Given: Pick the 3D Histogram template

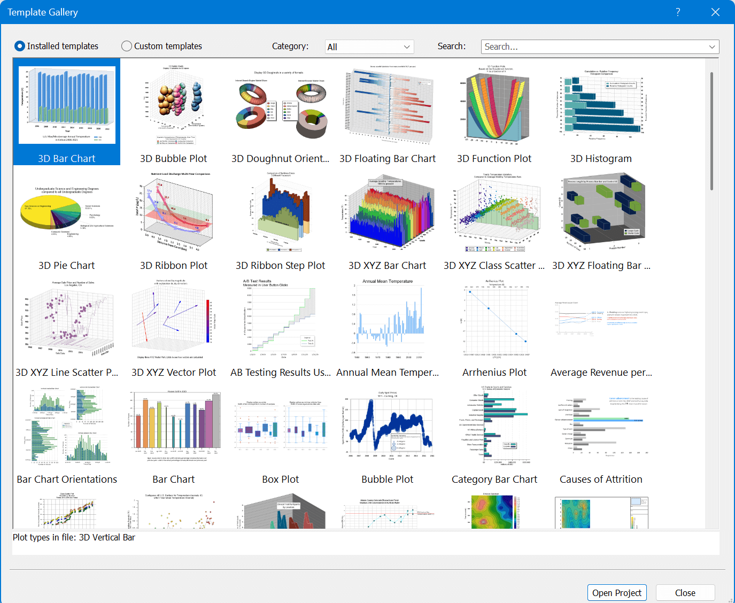Looking at the screenshot, I should [x=601, y=105].
